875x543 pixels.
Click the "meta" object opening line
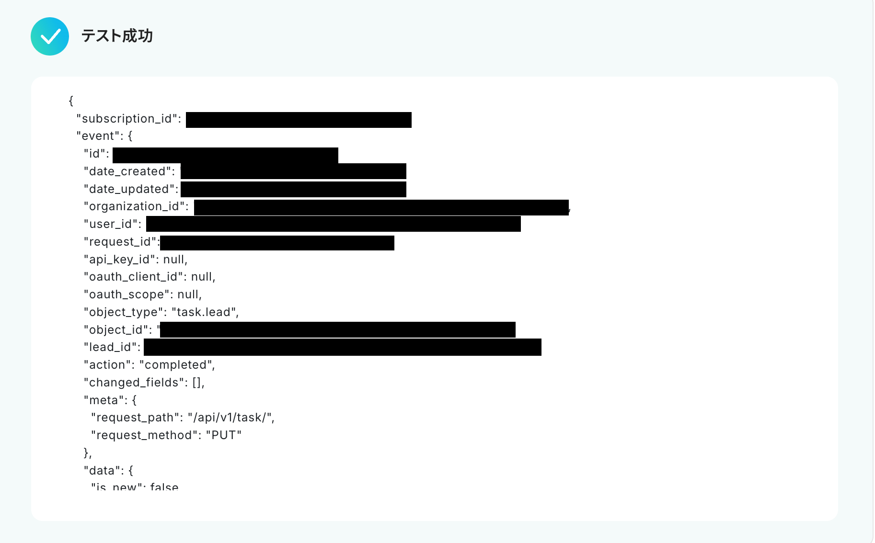110,400
